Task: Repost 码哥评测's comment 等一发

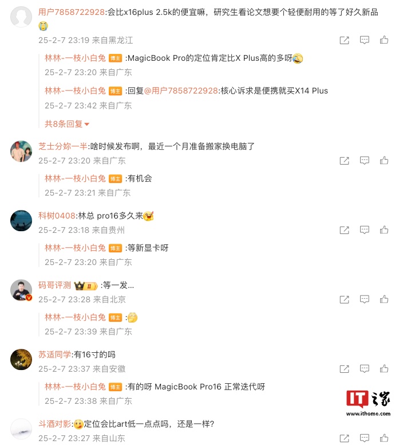Action: (344, 299)
